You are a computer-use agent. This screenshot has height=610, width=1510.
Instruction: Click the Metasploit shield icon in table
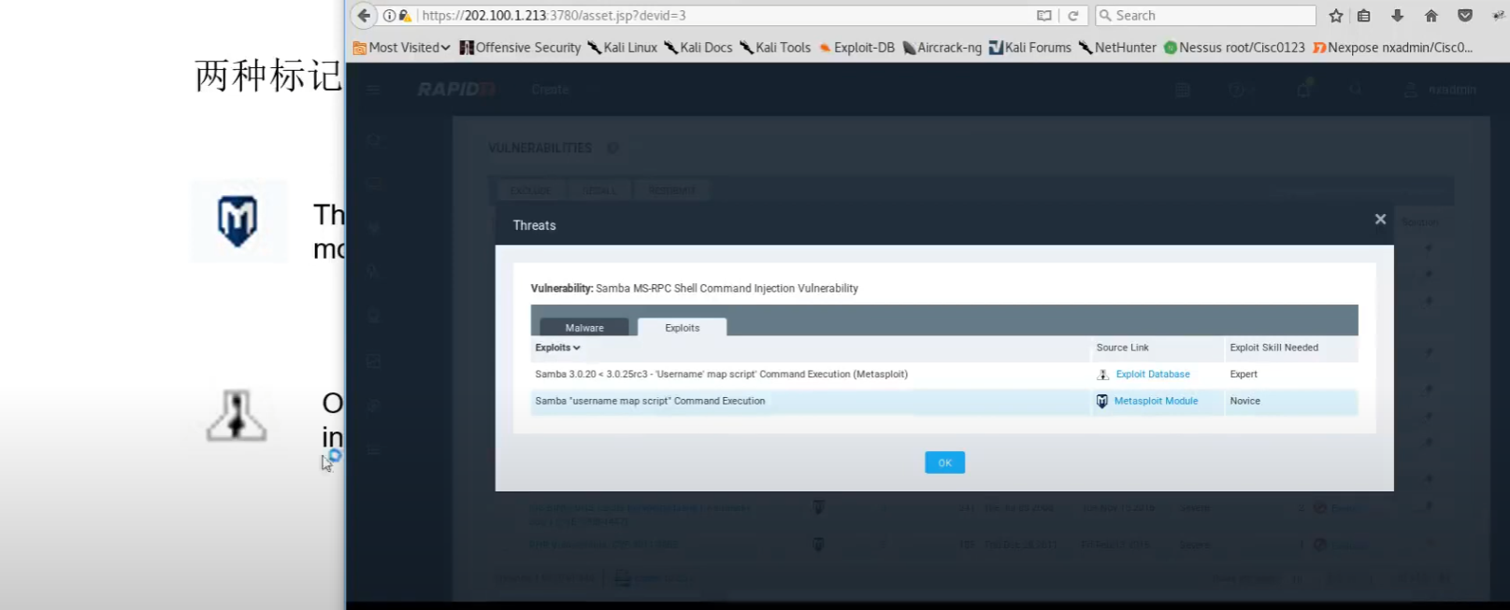[1101, 401]
